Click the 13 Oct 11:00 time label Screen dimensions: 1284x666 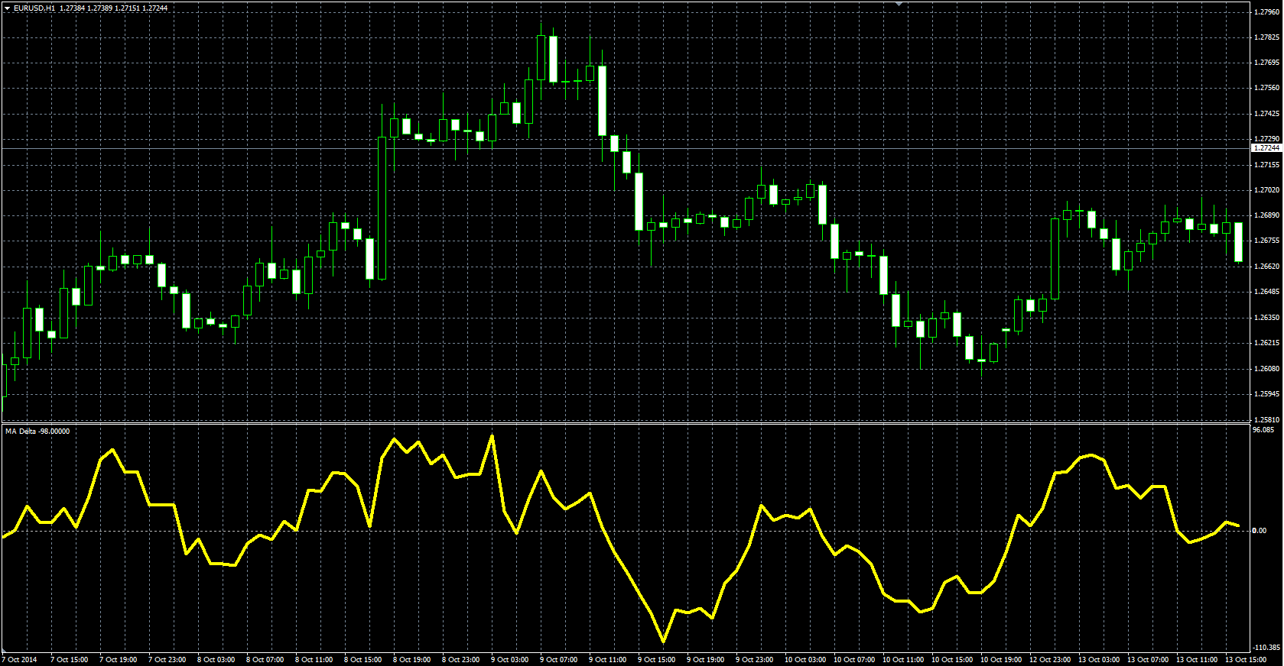(x=1197, y=659)
